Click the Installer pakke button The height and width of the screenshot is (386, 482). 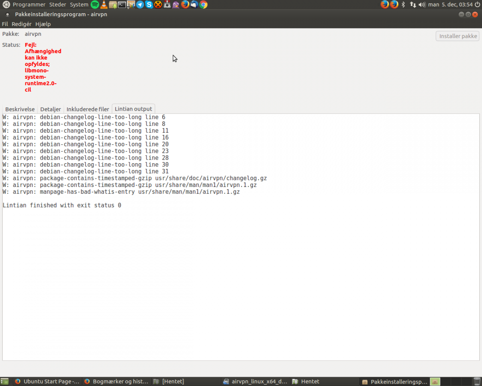click(x=458, y=36)
